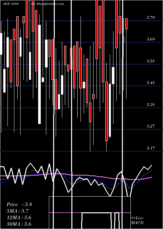Viewport: 163px width, 229px height.
Task: Click the 5.48 price axis label
Action: [151, 83]
